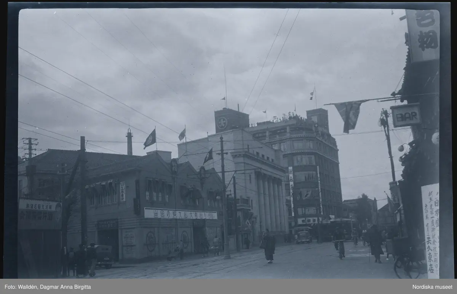Select the shop sign at far left
The width and height of the screenshot is (457, 294).
[x=39, y=213]
